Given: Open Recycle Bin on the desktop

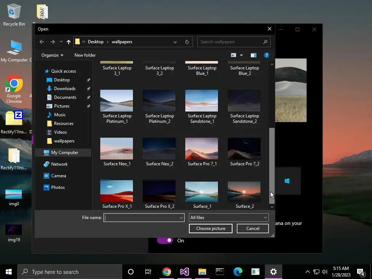Looking at the screenshot, I should click(x=14, y=15).
